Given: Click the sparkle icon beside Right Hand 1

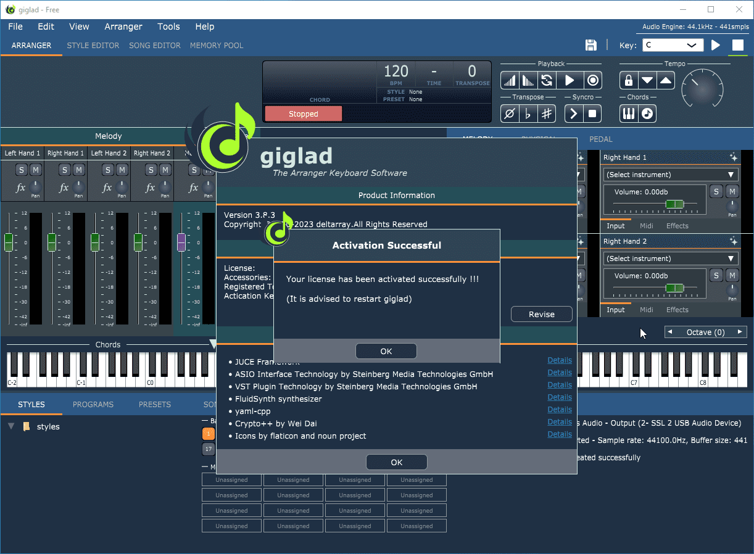Looking at the screenshot, I should pos(733,157).
